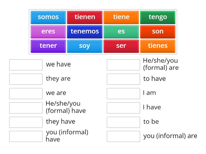Image resolution: width=206 pixels, height=154 pixels.
Task: Click the answer slot beside "to have"
Action: click(x=123, y=79)
